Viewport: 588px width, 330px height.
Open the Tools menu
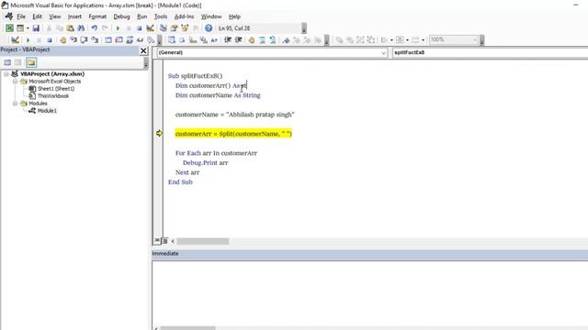pyautogui.click(x=161, y=16)
